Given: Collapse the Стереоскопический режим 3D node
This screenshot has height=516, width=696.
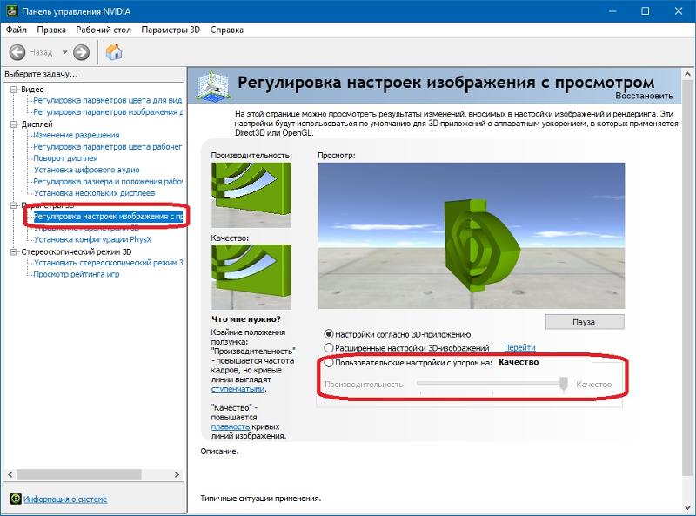Looking at the screenshot, I should pos(13,251).
